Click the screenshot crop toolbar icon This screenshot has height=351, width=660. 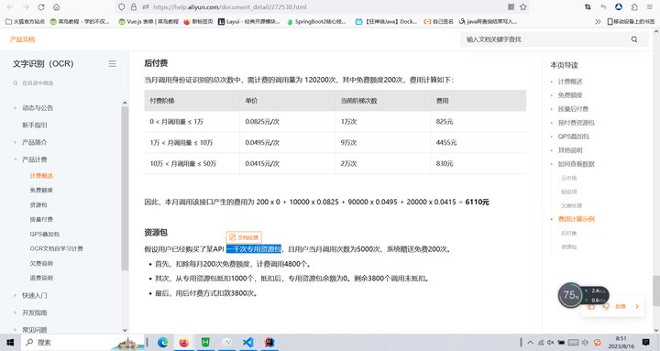[588, 7]
